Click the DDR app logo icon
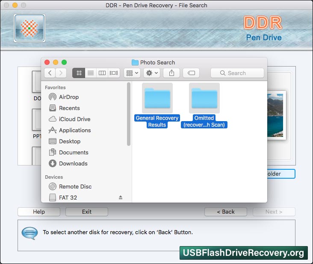The width and height of the screenshot is (313, 264). pyautogui.click(x=30, y=28)
